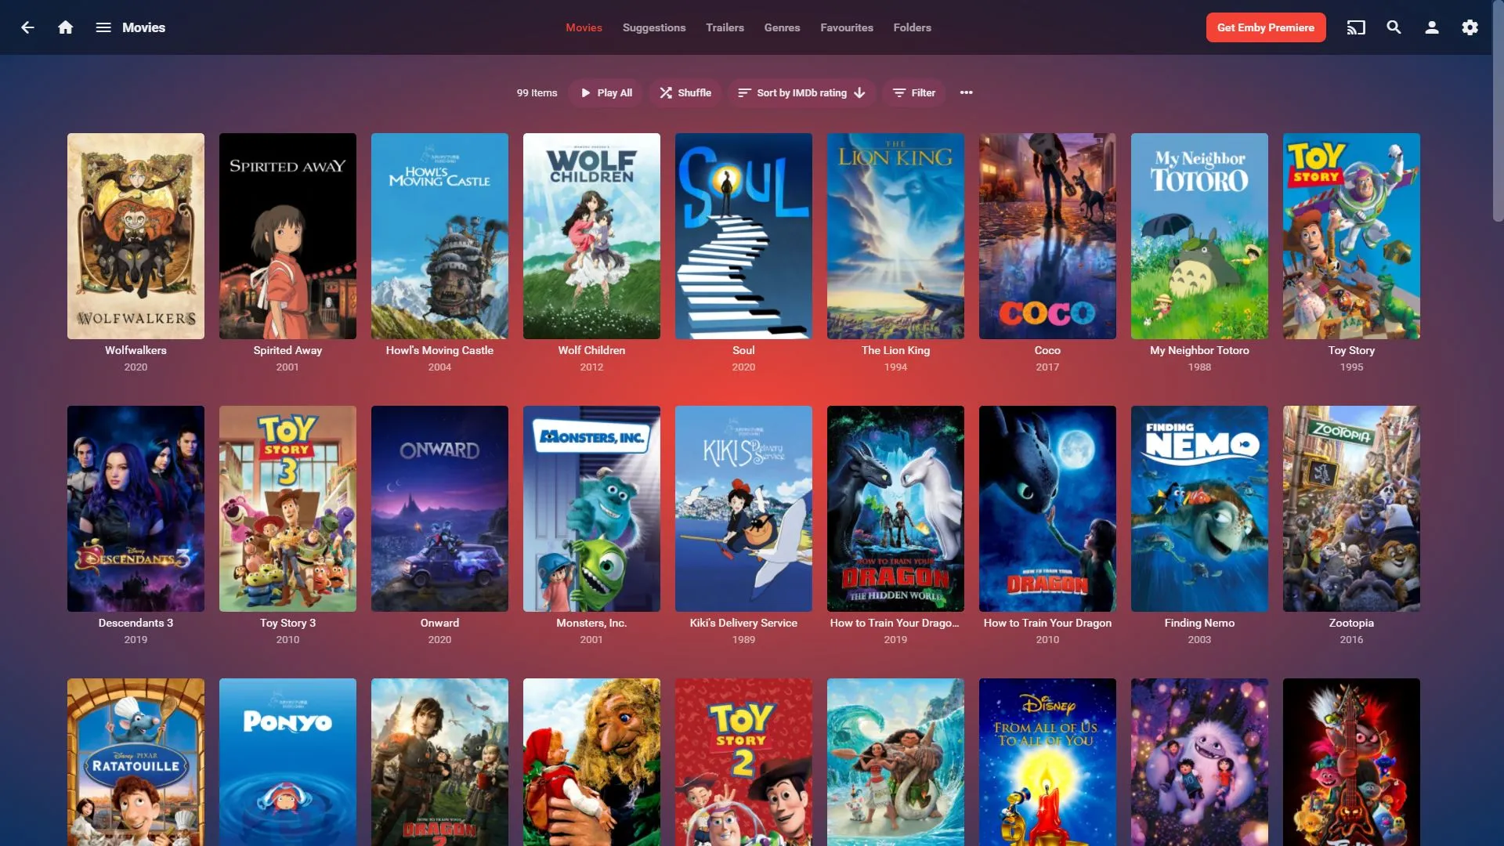Open the home screen icon
Viewport: 1504px width, 846px height.
coord(66,27)
